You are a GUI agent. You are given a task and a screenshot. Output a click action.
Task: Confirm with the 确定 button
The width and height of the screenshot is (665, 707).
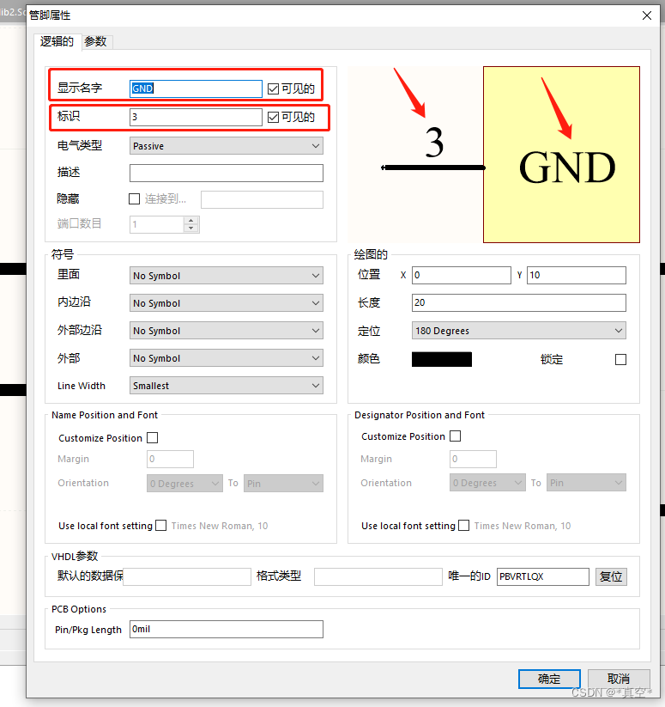pyautogui.click(x=549, y=679)
